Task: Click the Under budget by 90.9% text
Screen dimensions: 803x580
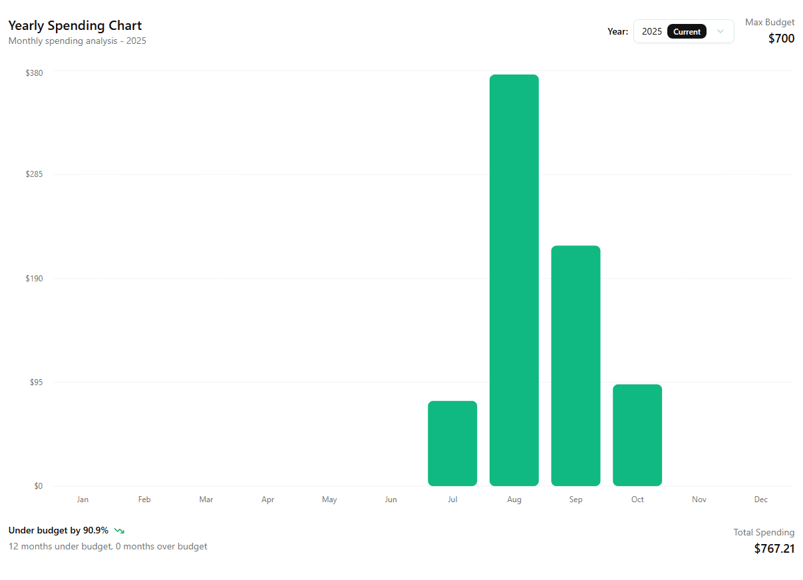Action: [x=59, y=531]
